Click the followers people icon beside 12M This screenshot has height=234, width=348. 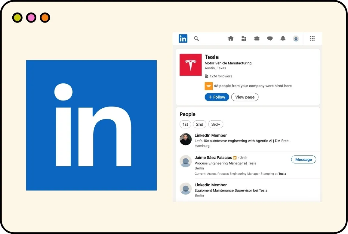tap(207, 76)
